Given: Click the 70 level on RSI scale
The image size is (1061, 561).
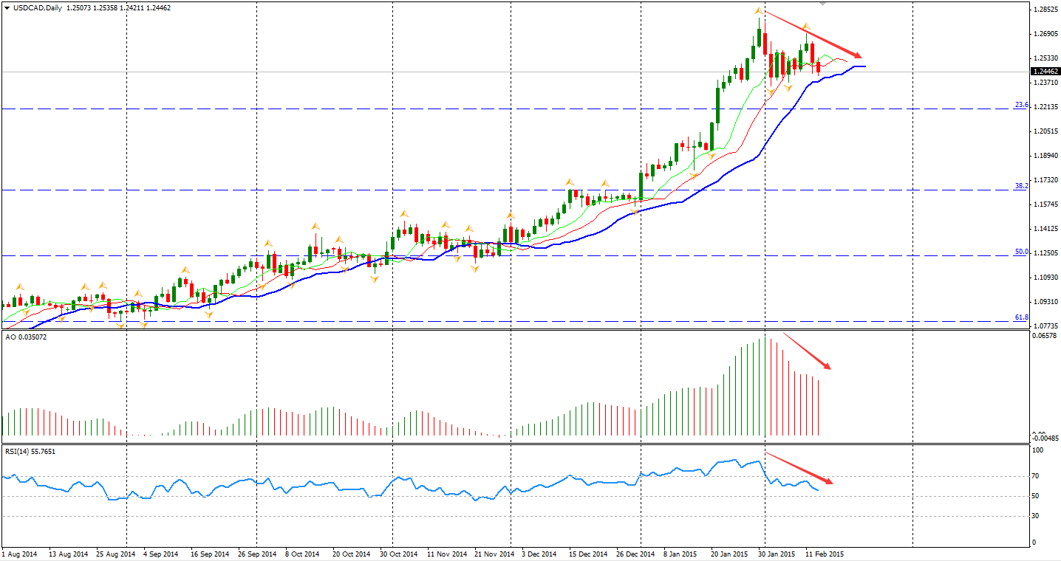Looking at the screenshot, I should click(x=1037, y=477).
